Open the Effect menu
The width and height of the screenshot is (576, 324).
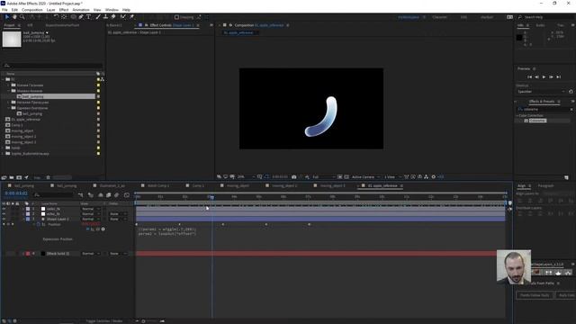pyautogui.click(x=64, y=10)
